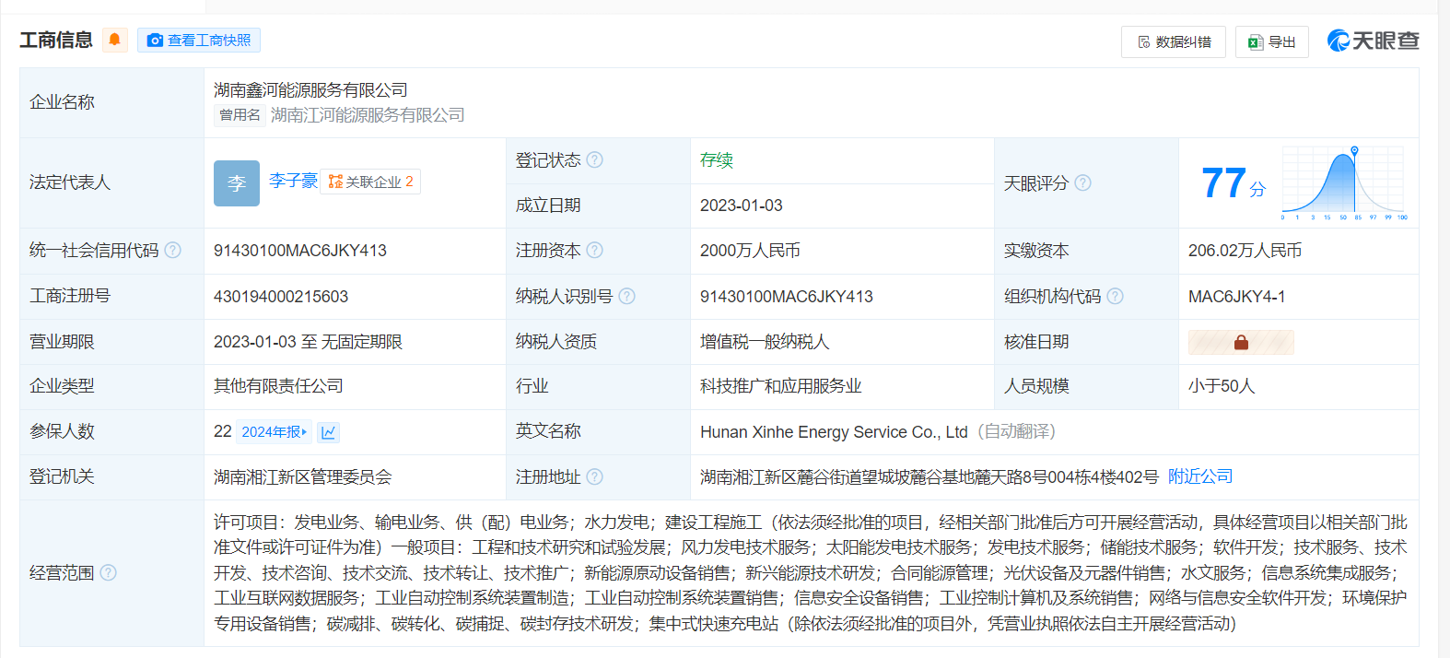Select organization code MAC6JKY4-1
1450x658 pixels.
pos(1237,297)
